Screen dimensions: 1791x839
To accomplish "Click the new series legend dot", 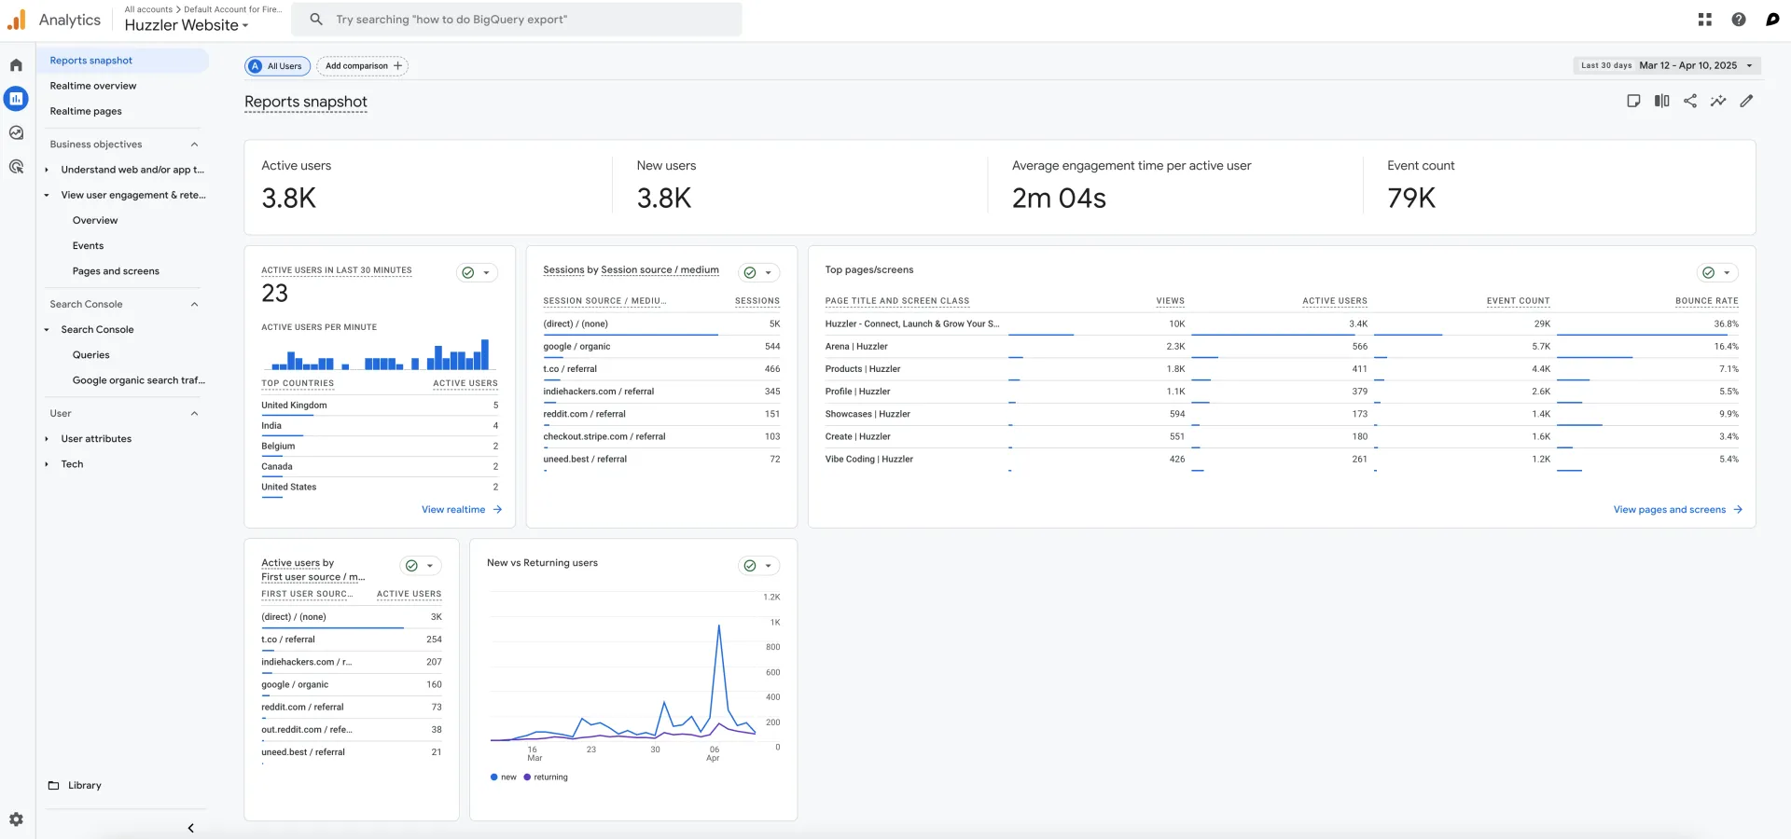I will 493,777.
